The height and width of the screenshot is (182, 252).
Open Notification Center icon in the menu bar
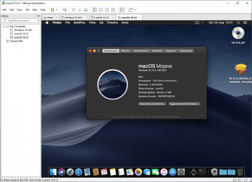pos(245,23)
